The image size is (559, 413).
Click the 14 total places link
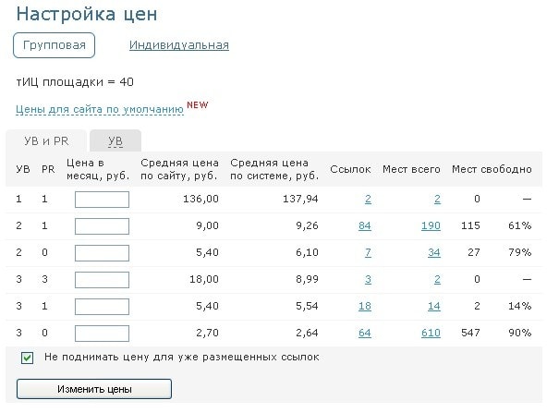[434, 307]
